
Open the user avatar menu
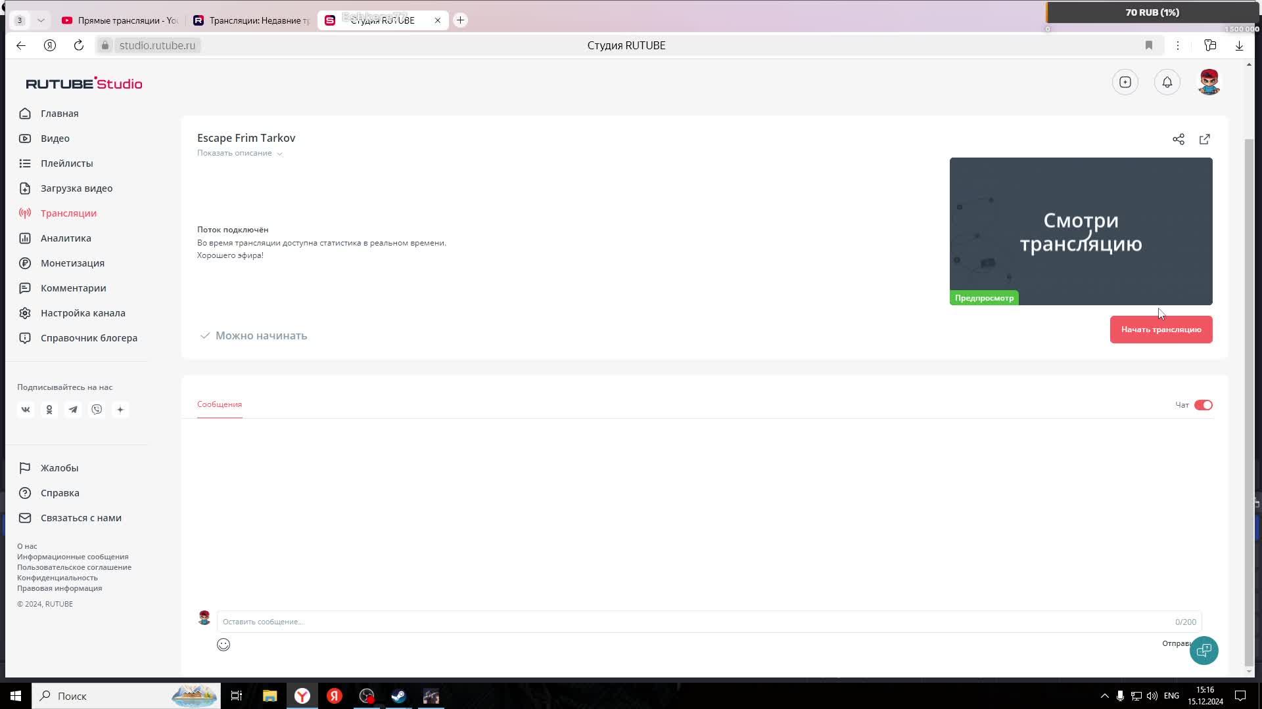point(1209,82)
